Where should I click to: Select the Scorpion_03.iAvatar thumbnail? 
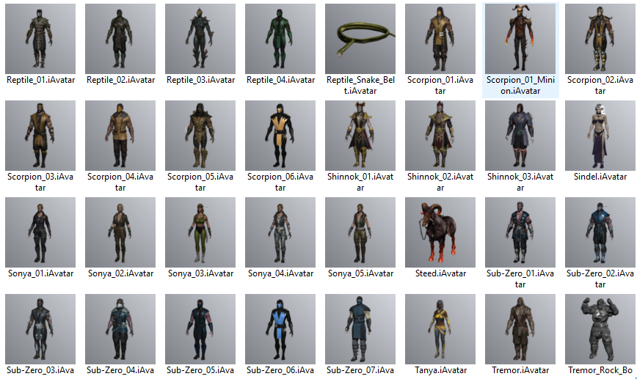(x=40, y=136)
